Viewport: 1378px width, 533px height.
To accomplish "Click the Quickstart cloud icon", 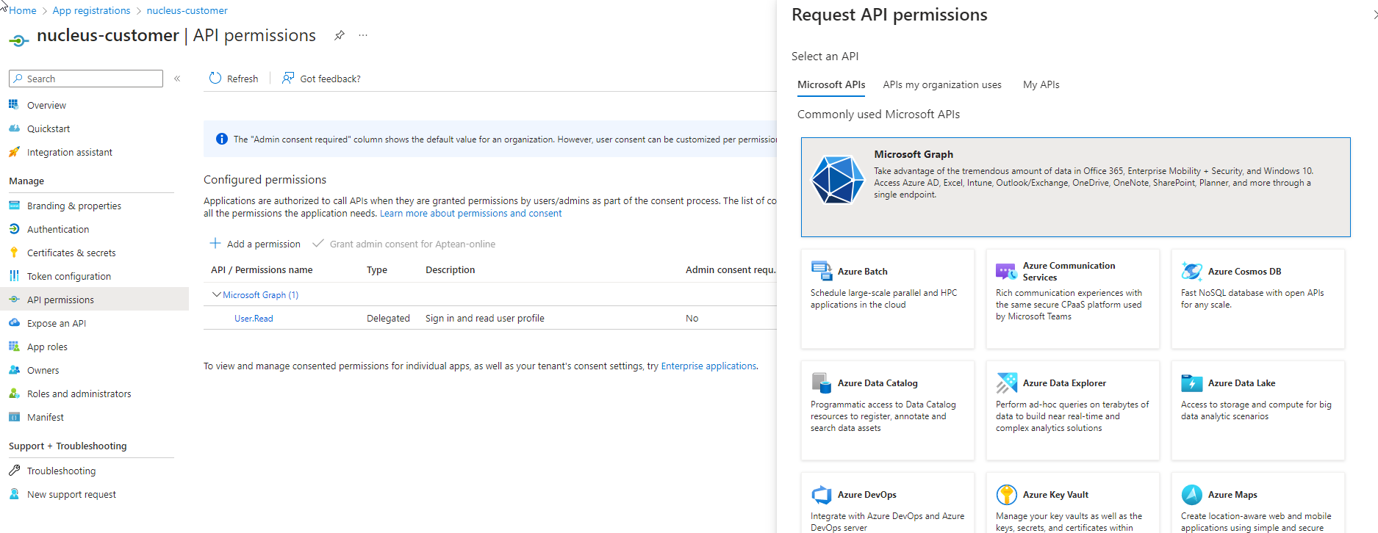I will (14, 128).
